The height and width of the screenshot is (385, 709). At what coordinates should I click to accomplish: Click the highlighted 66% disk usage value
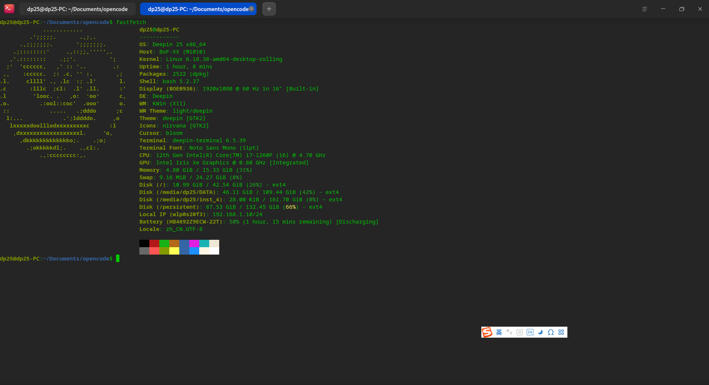[x=291, y=207]
